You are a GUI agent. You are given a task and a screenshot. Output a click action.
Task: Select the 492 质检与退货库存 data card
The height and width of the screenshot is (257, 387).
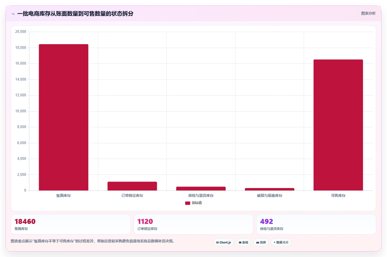316,224
